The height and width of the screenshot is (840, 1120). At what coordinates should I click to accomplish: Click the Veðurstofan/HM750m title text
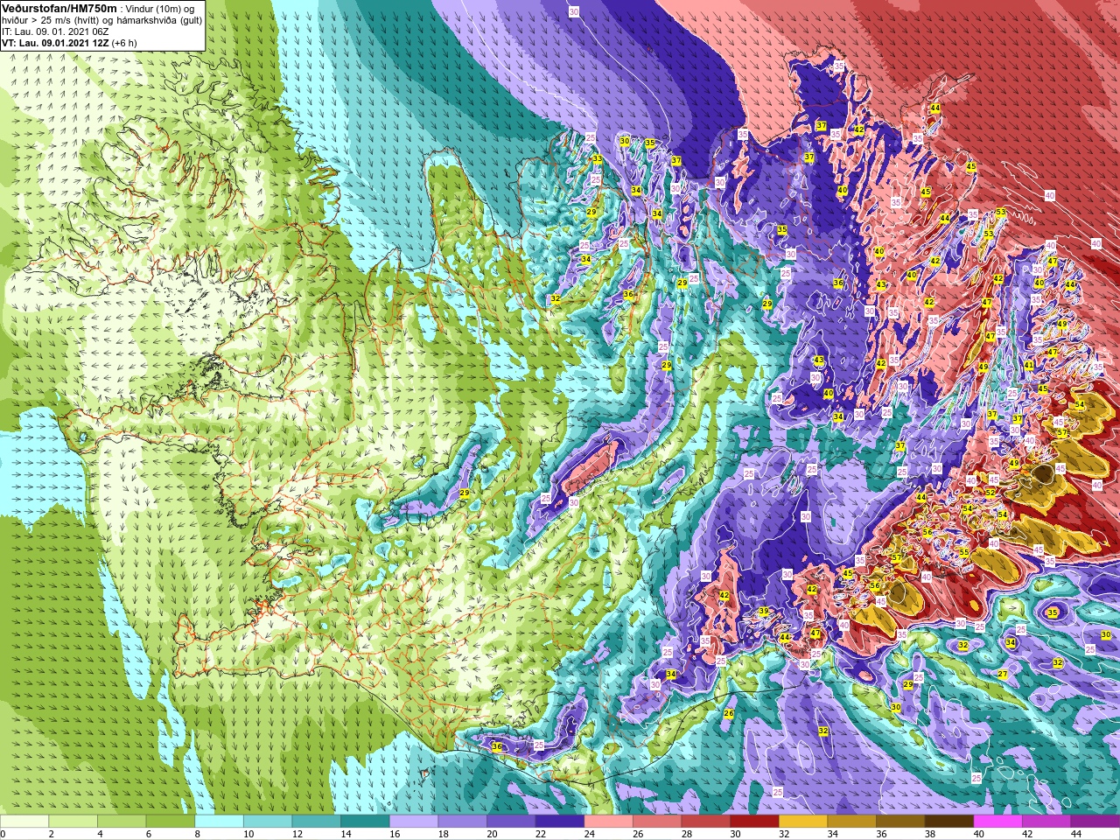coord(59,8)
